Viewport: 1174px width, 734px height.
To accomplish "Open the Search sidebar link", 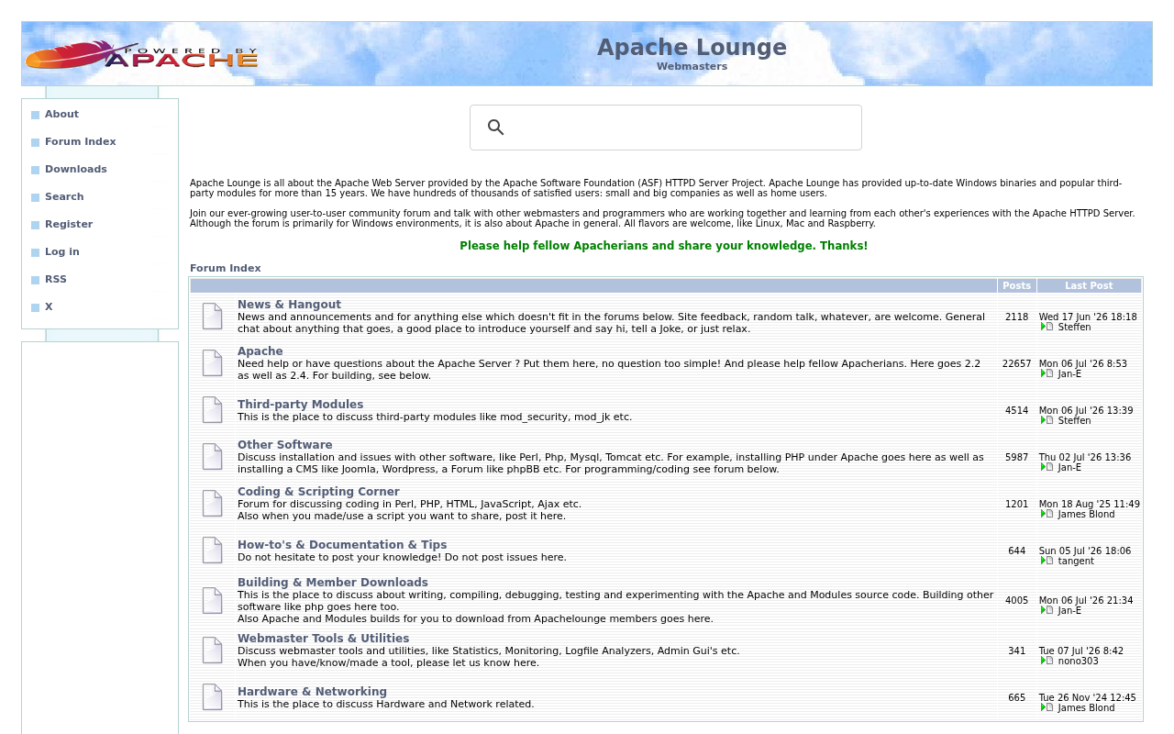I will [x=64, y=197].
